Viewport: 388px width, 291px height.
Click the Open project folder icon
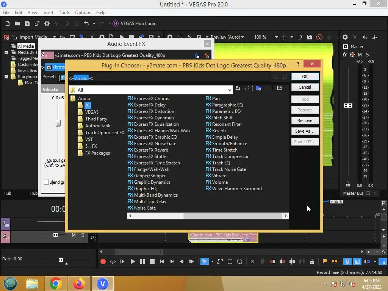click(x=17, y=23)
